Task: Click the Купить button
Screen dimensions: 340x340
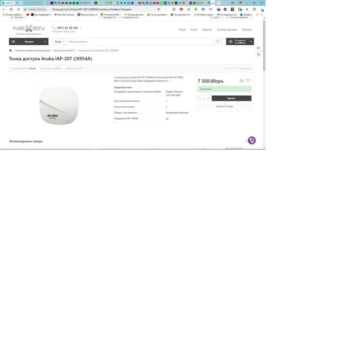Action: coord(232,98)
